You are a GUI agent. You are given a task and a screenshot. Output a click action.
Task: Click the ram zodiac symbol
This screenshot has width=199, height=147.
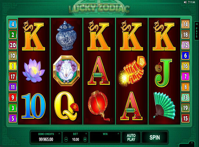click(x=66, y=71)
